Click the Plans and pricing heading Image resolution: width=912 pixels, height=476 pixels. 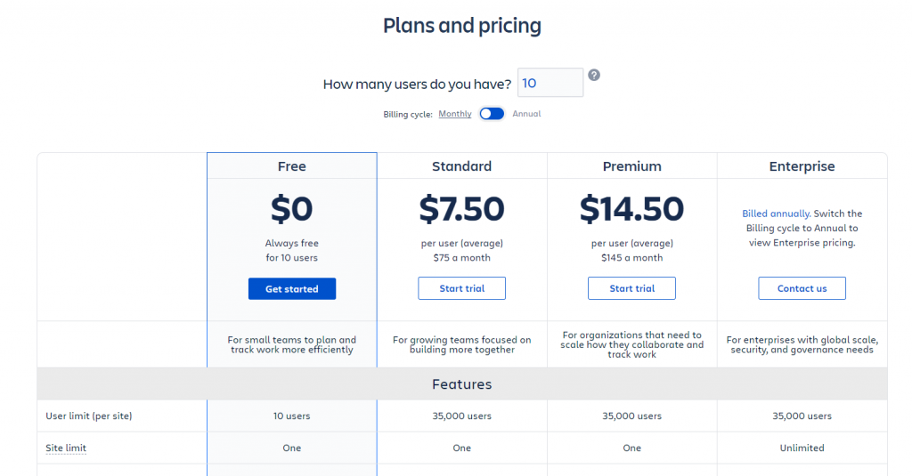pyautogui.click(x=462, y=26)
